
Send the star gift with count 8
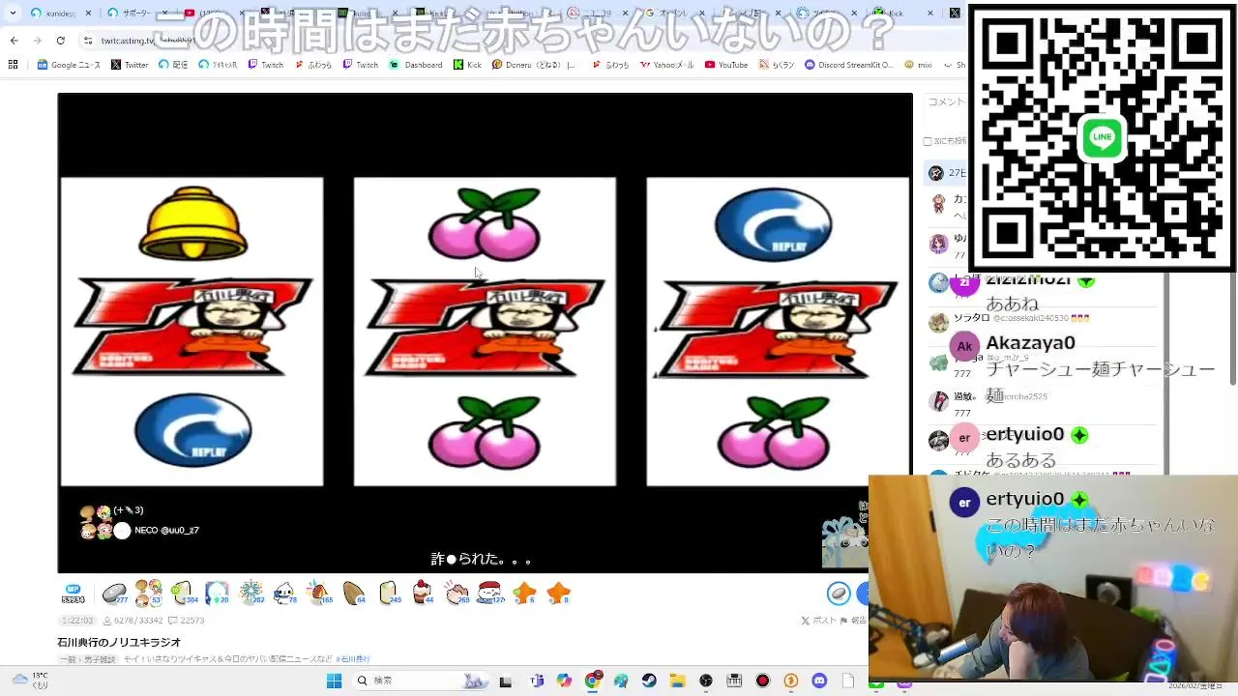click(x=558, y=593)
